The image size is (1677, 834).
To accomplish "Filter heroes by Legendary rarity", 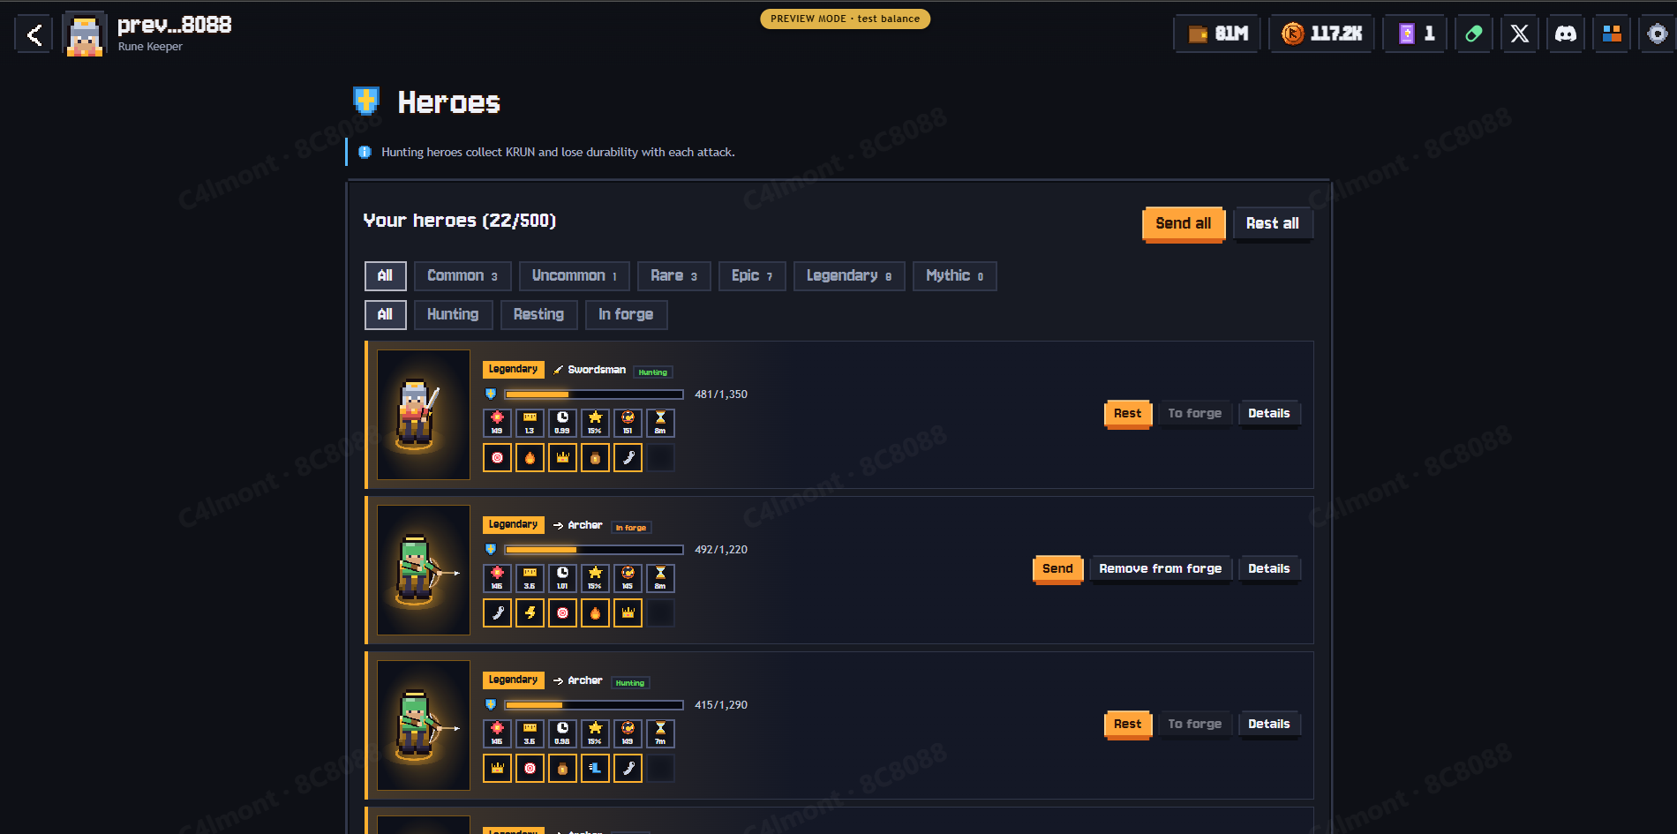I will (849, 275).
